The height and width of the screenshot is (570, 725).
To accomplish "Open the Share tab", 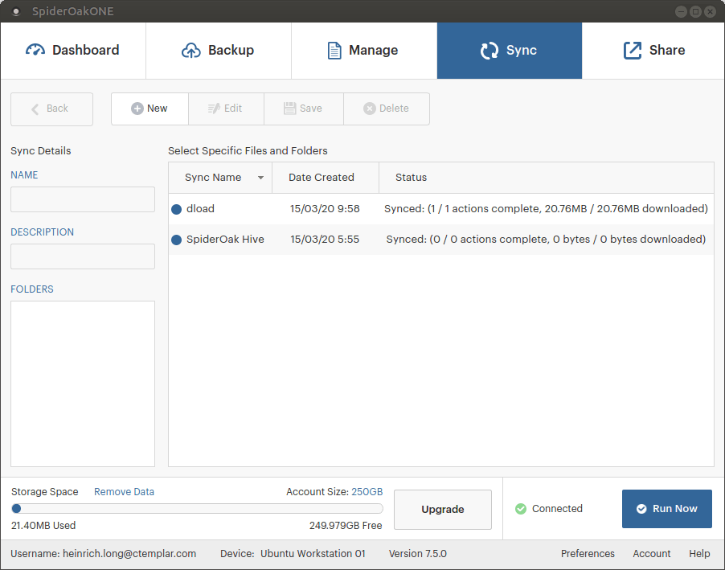I will click(x=653, y=51).
